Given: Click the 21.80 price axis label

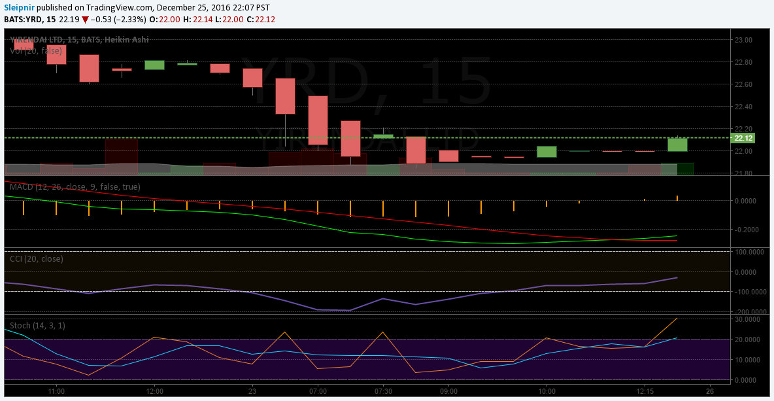Looking at the screenshot, I should 743,173.
